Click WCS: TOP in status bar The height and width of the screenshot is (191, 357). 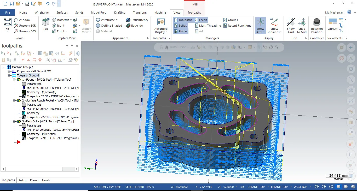coord(300,187)
